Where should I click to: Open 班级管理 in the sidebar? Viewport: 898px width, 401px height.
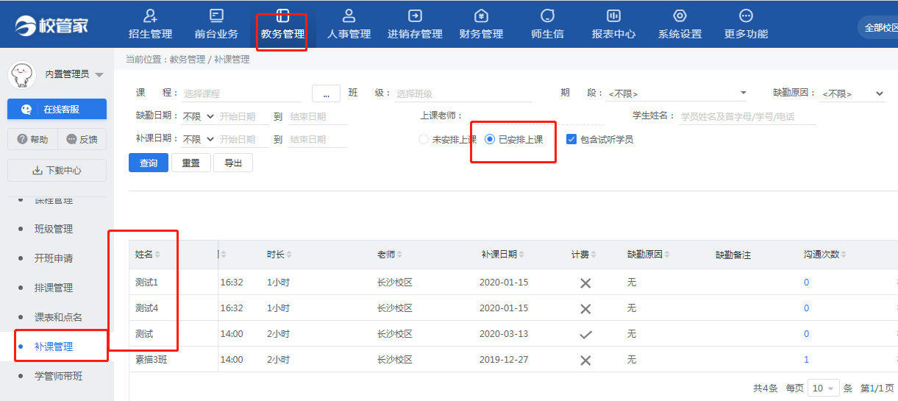[x=54, y=229]
